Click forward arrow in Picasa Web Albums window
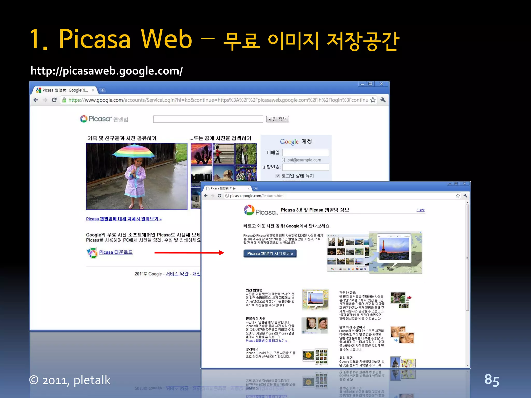This screenshot has height=398, width=531. (x=45, y=100)
